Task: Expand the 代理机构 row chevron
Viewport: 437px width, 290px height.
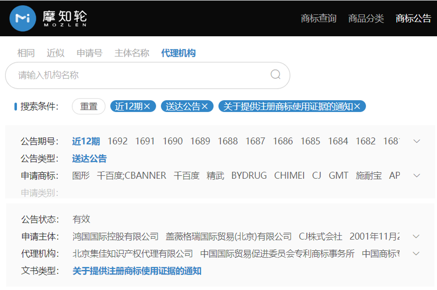Action: [416, 254]
